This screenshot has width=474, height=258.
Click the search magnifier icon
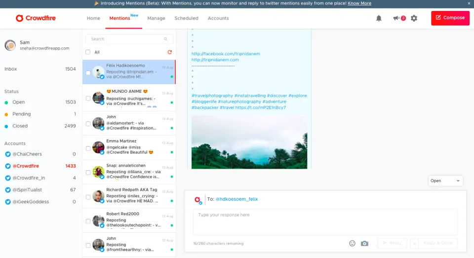pyautogui.click(x=166, y=39)
